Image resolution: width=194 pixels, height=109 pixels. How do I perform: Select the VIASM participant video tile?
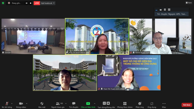(33, 36)
